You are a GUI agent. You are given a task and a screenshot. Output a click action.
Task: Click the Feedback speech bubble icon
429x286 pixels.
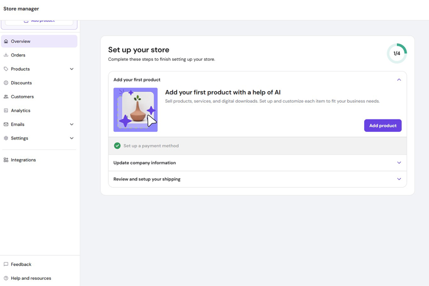pos(6,264)
